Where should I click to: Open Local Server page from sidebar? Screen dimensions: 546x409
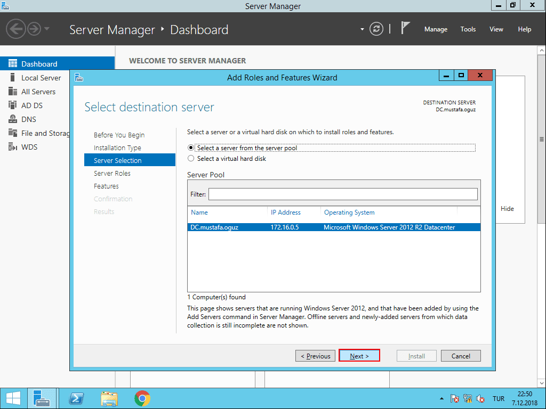41,78
